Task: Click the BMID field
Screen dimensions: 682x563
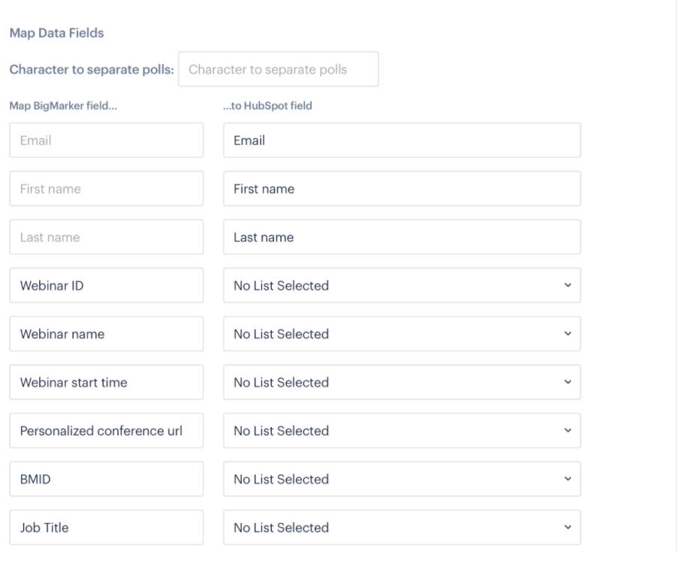Action: pos(106,479)
